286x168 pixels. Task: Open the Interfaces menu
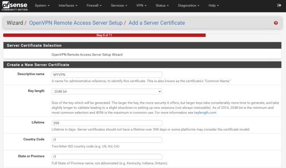[68, 5]
